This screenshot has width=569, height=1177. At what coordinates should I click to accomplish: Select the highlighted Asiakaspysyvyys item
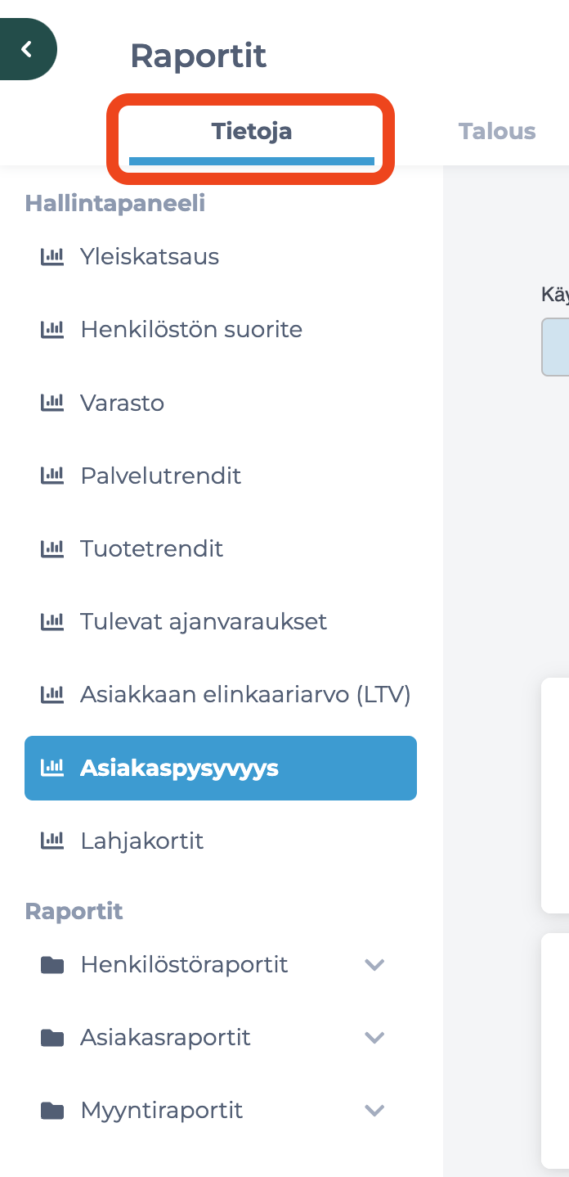[221, 768]
